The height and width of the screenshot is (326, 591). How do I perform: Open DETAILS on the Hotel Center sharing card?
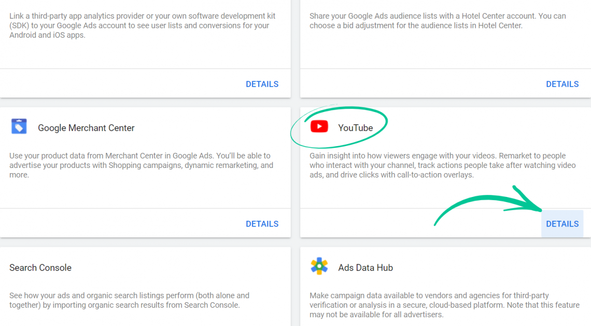point(562,83)
